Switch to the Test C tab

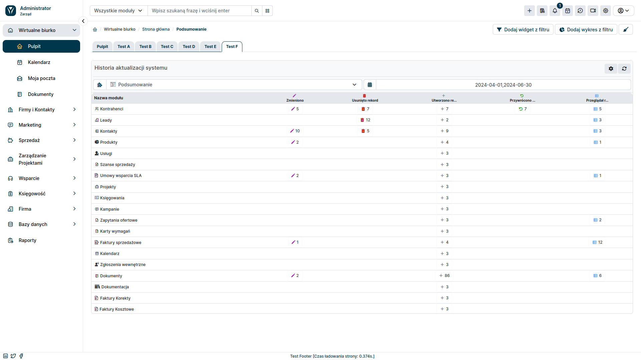coord(167,47)
